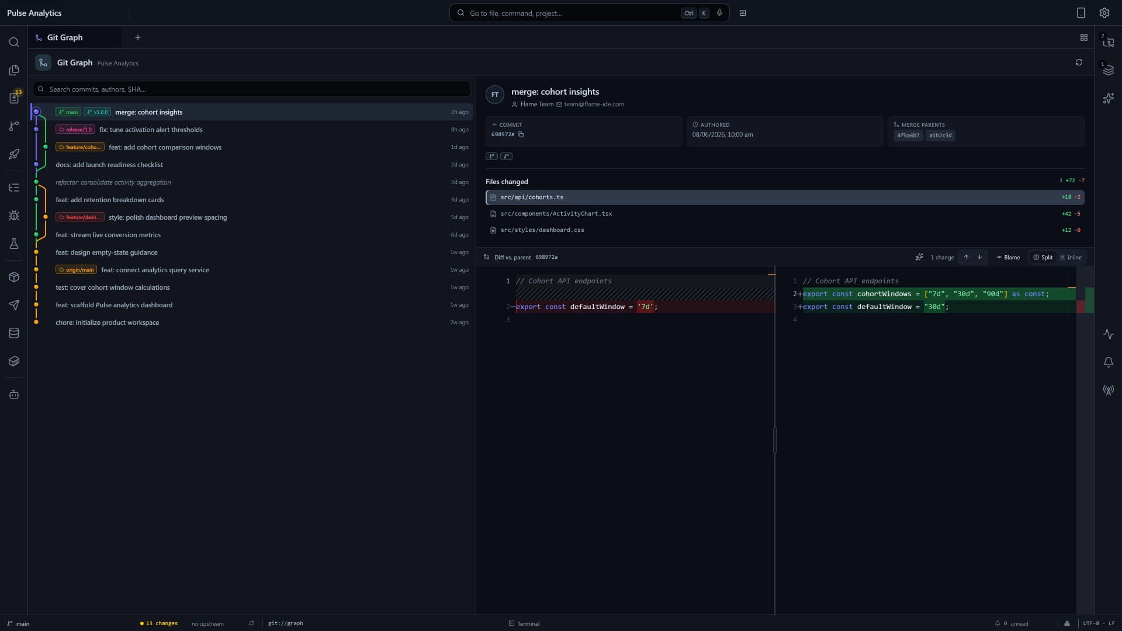Screen dimensions: 1122x631
Task: Toggle Blame in the diff toolbar
Action: 1008,257
